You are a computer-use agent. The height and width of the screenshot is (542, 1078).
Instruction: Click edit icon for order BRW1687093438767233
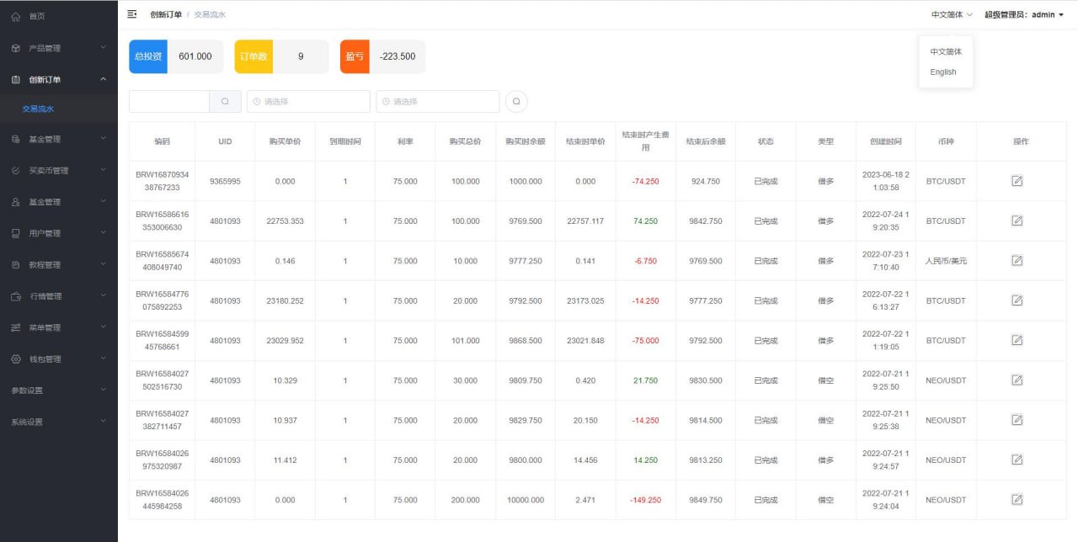[x=1017, y=181]
